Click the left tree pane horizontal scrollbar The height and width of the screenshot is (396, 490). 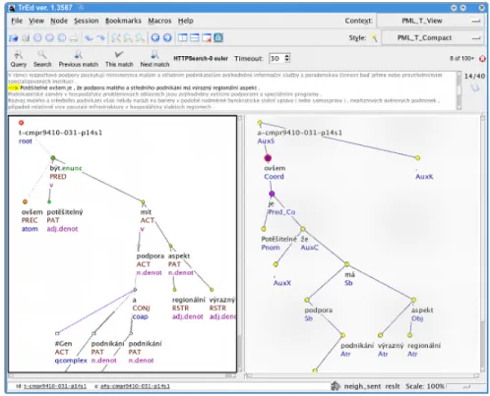[x=122, y=375]
